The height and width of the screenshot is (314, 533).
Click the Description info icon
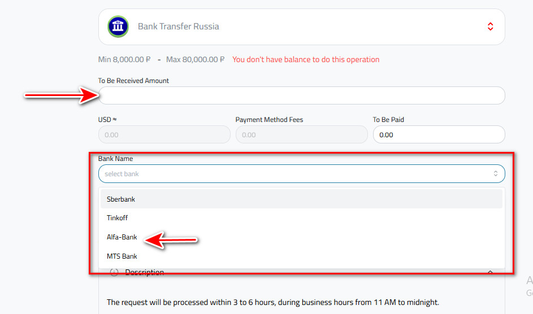click(114, 272)
